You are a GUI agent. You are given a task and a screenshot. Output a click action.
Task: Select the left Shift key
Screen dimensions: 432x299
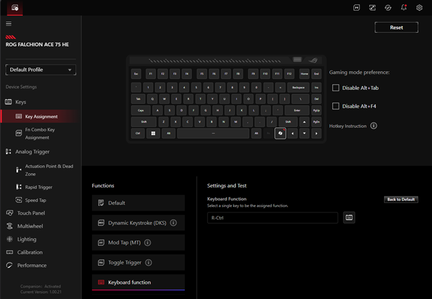(x=144, y=122)
